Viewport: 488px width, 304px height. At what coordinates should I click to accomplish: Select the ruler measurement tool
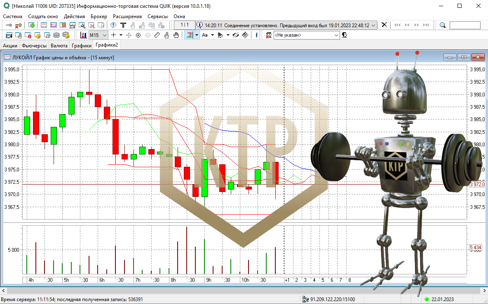click(x=157, y=35)
